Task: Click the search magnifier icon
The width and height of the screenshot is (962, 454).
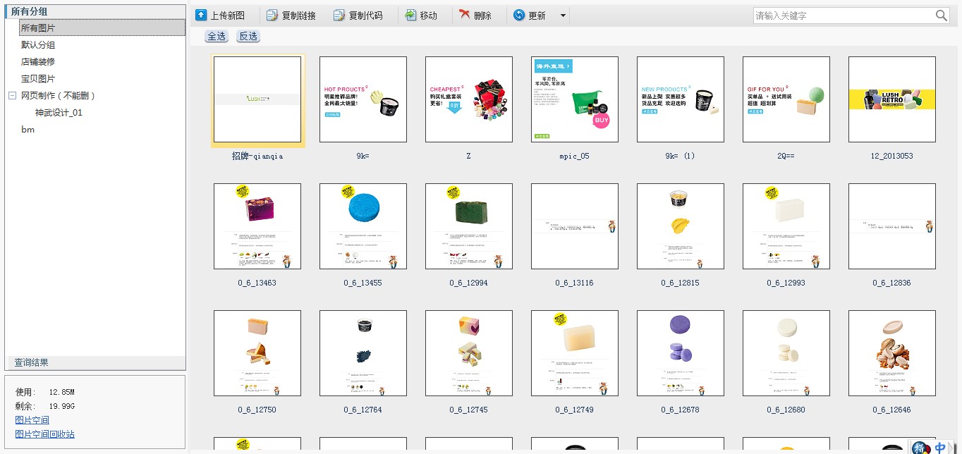Action: (x=942, y=16)
